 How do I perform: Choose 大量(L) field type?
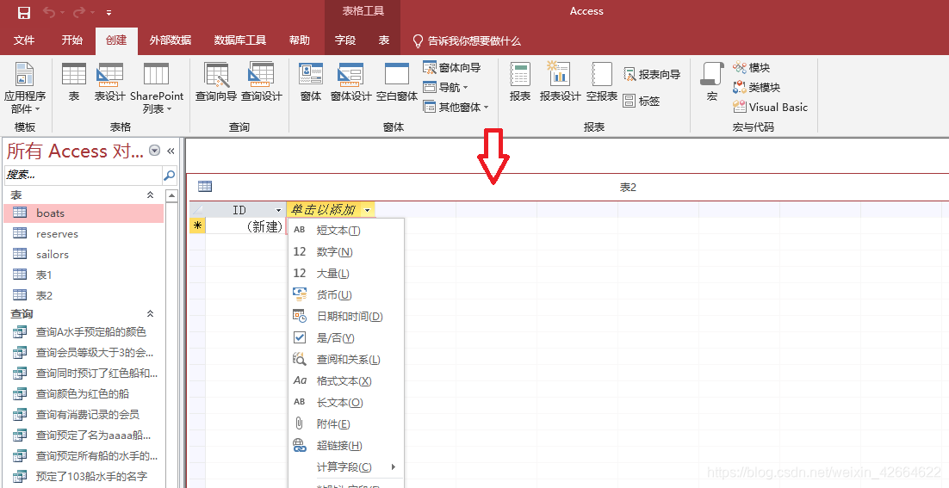pyautogui.click(x=345, y=274)
